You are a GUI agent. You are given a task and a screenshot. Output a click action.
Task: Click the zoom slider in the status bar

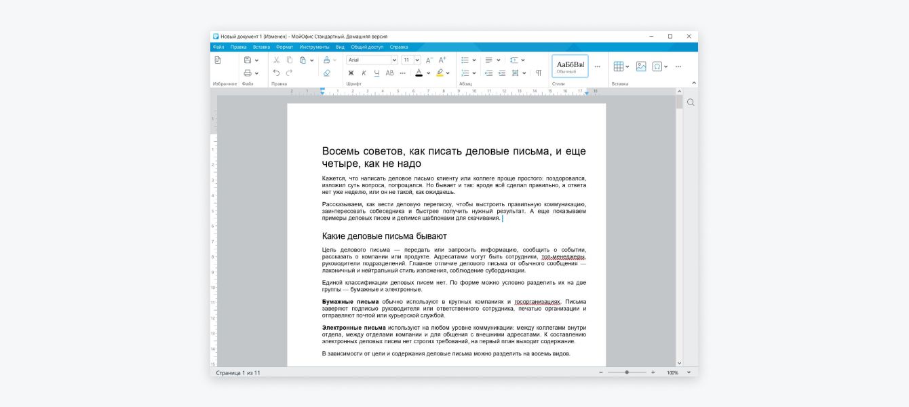pos(626,372)
